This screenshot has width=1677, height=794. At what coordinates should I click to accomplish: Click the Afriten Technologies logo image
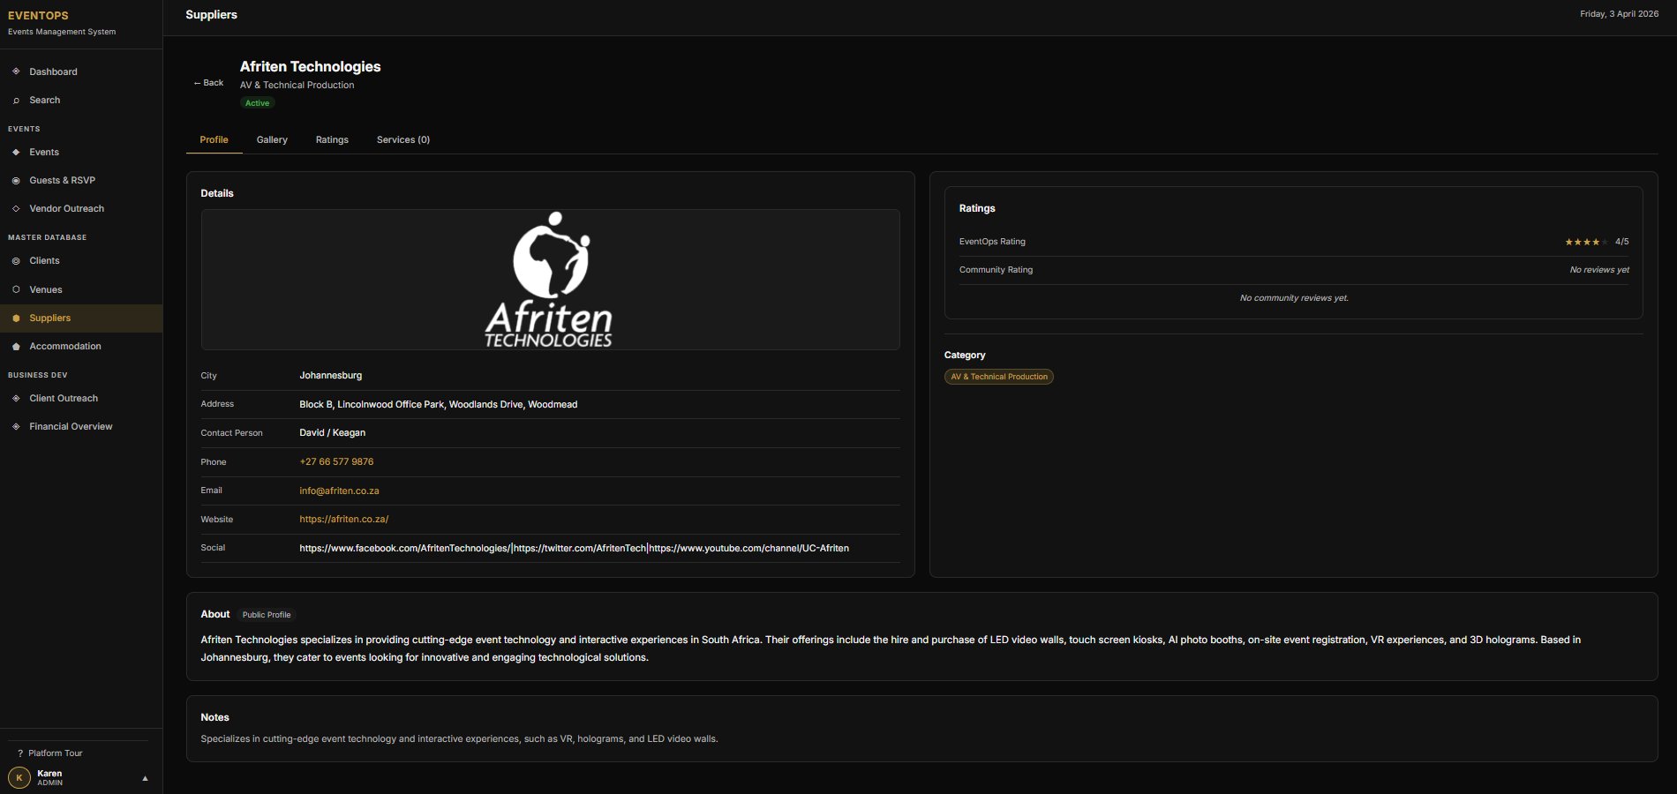(x=550, y=280)
